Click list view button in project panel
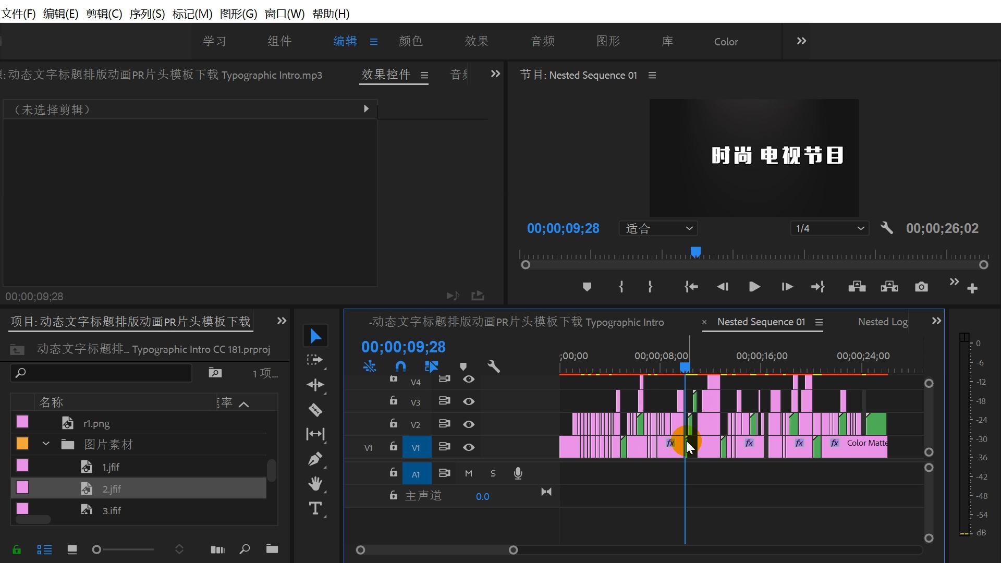1001x563 pixels. [x=44, y=549]
